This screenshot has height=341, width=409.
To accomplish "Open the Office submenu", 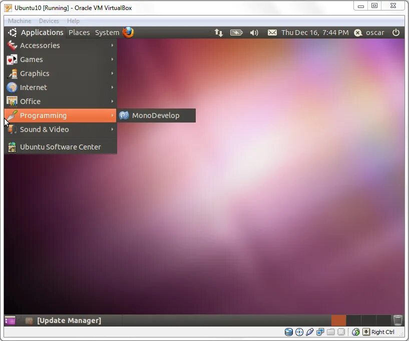I will pos(60,101).
